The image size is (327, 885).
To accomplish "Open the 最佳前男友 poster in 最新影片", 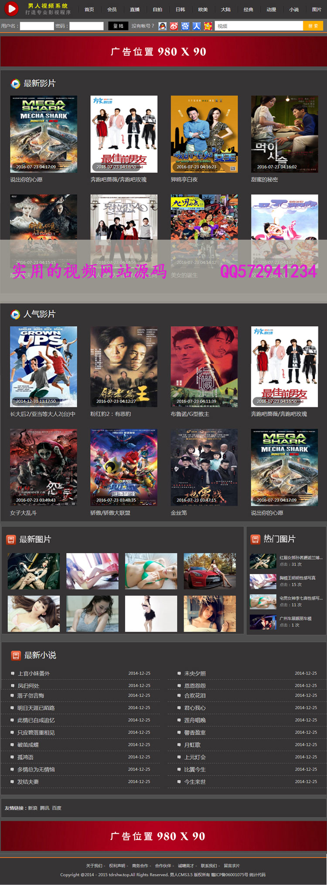I will 124,134.
